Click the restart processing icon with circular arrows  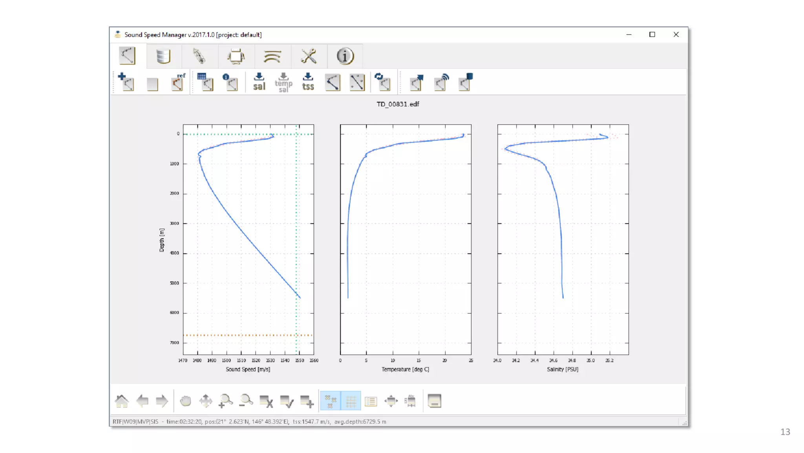point(382,82)
